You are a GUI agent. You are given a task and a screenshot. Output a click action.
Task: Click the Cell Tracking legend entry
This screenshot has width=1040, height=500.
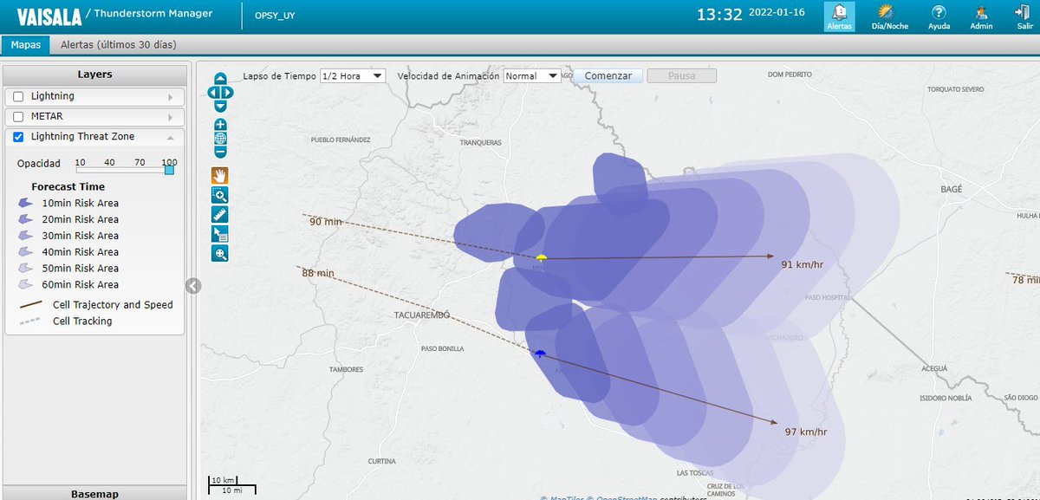pyautogui.click(x=64, y=321)
